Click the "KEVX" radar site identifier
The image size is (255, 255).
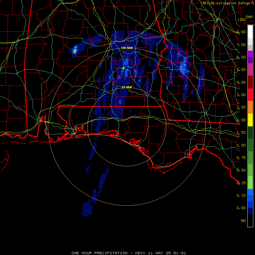pos(140,253)
